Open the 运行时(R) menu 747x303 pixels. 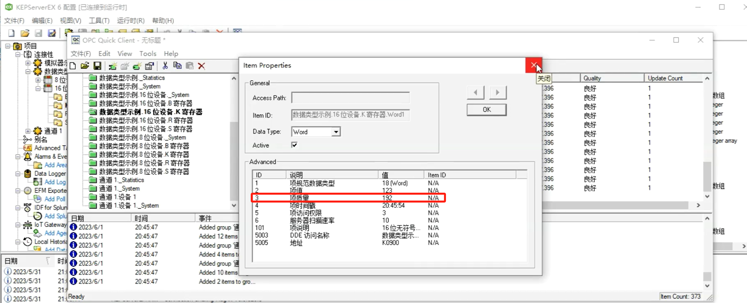click(x=130, y=21)
